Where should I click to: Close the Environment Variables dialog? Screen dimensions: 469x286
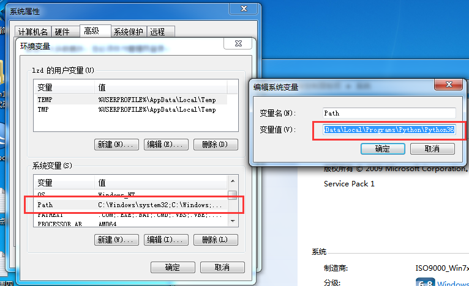[238, 43]
